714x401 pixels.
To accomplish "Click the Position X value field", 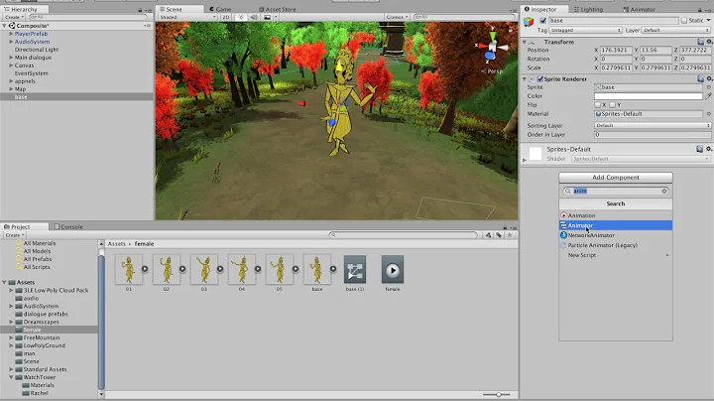I will 616,50.
